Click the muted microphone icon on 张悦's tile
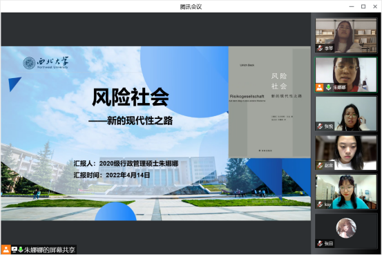The image size is (382, 255). point(320,126)
